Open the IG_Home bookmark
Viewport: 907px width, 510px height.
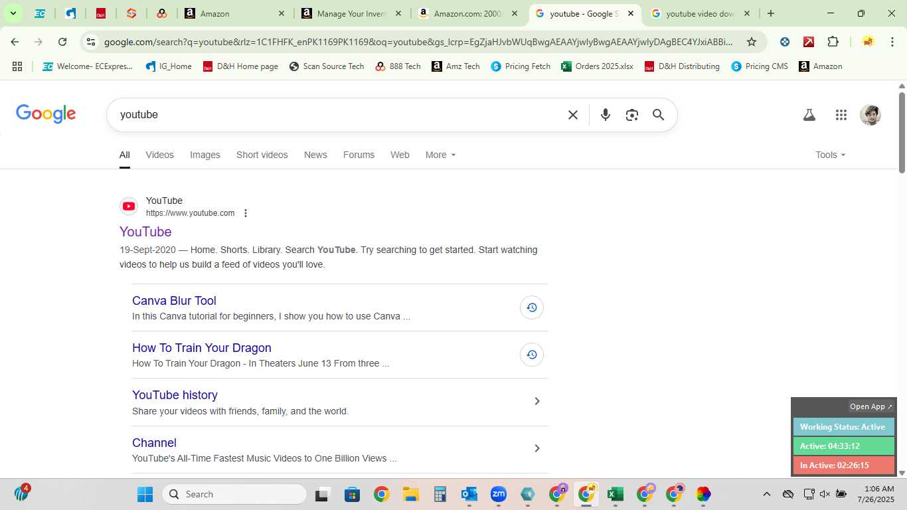point(168,66)
